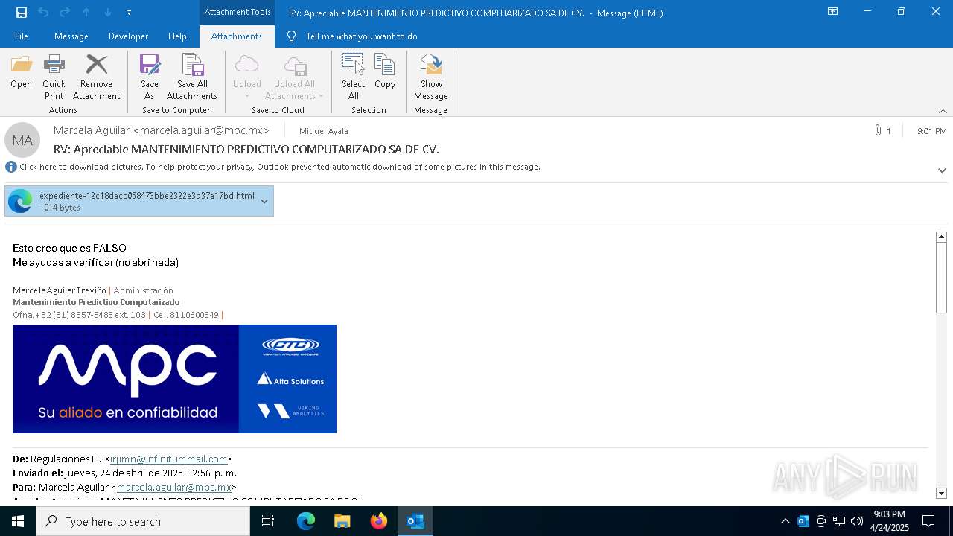The height and width of the screenshot is (536, 953).
Task: Open the File tab
Action: tap(22, 36)
